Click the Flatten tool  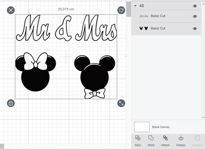[181, 141]
